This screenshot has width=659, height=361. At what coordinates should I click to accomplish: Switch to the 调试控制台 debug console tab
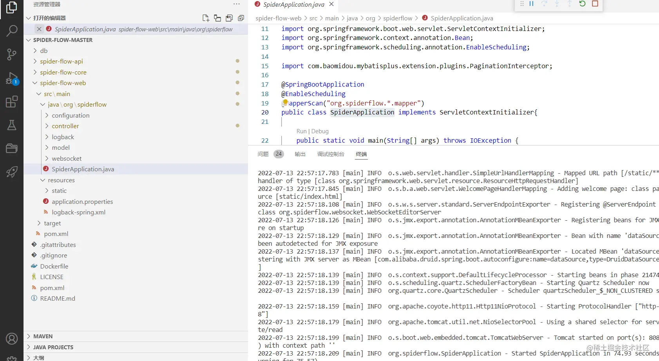click(331, 154)
